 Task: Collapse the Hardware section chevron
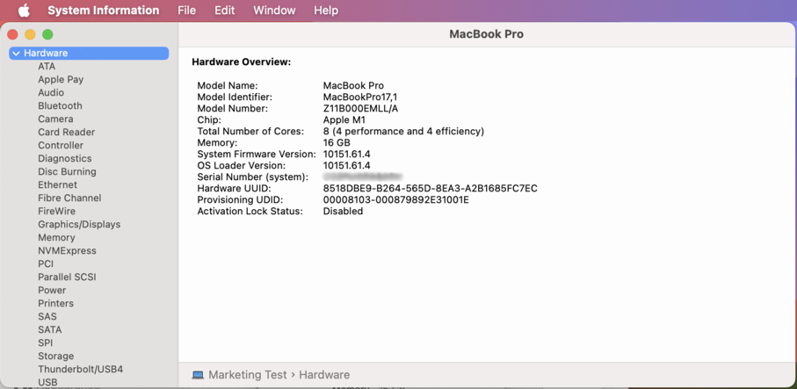(x=16, y=54)
